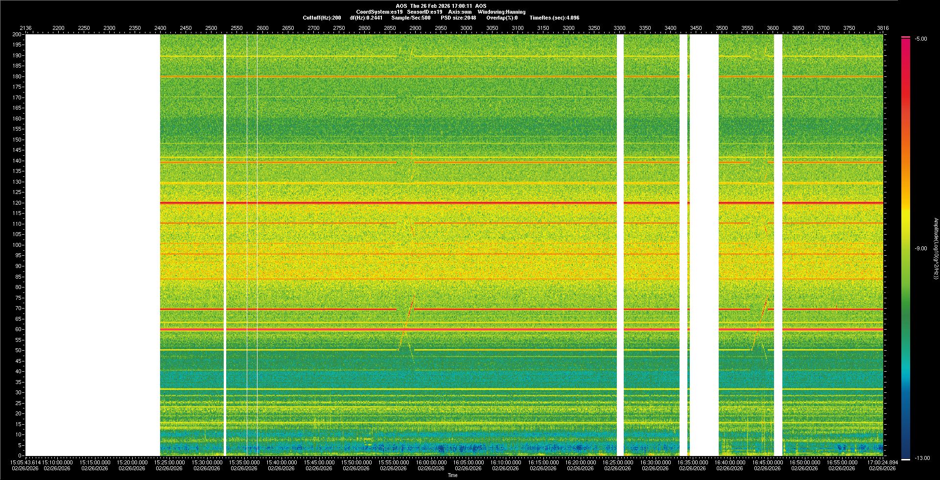940x480 pixels.
Task: Click the 120 Hz frequency axis label
Action: (17, 203)
